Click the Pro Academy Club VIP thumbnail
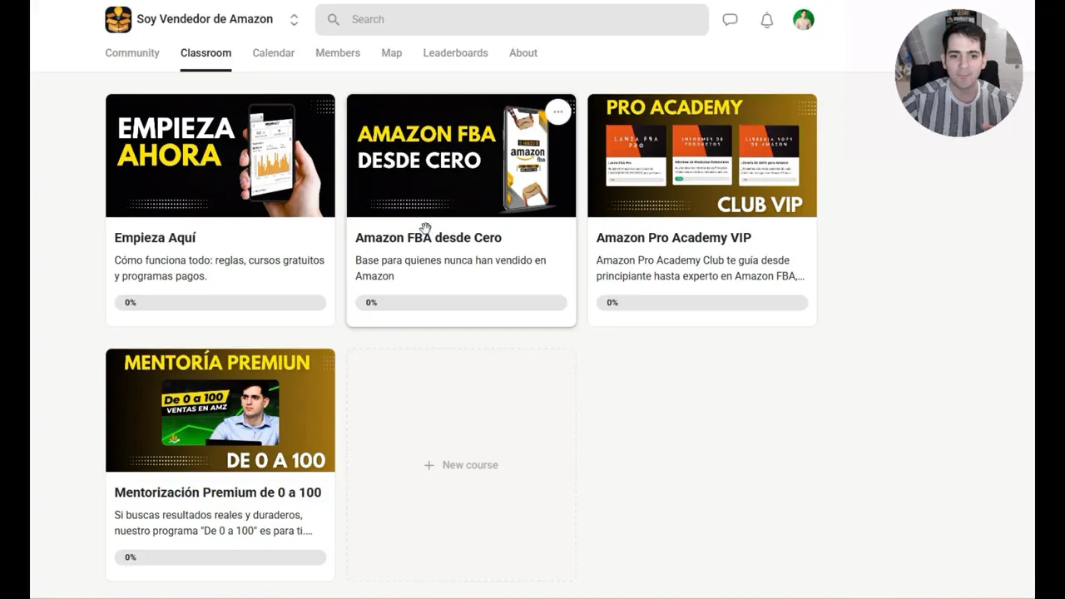Viewport: 1065px width, 599px height. [702, 156]
